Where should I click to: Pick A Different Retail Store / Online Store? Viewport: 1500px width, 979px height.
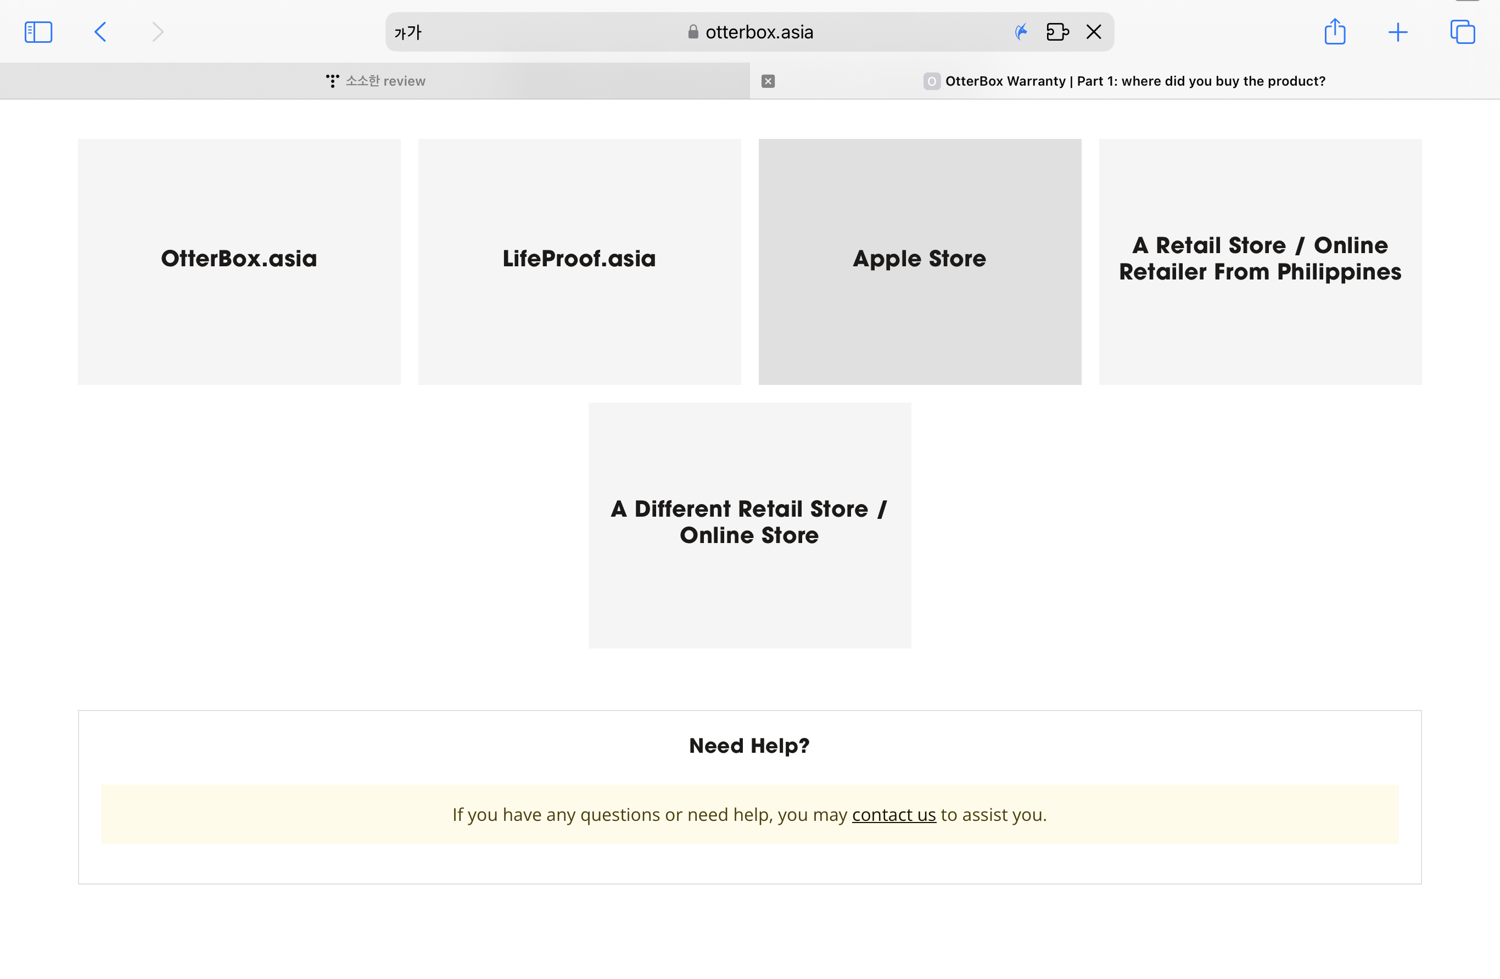[x=749, y=524]
